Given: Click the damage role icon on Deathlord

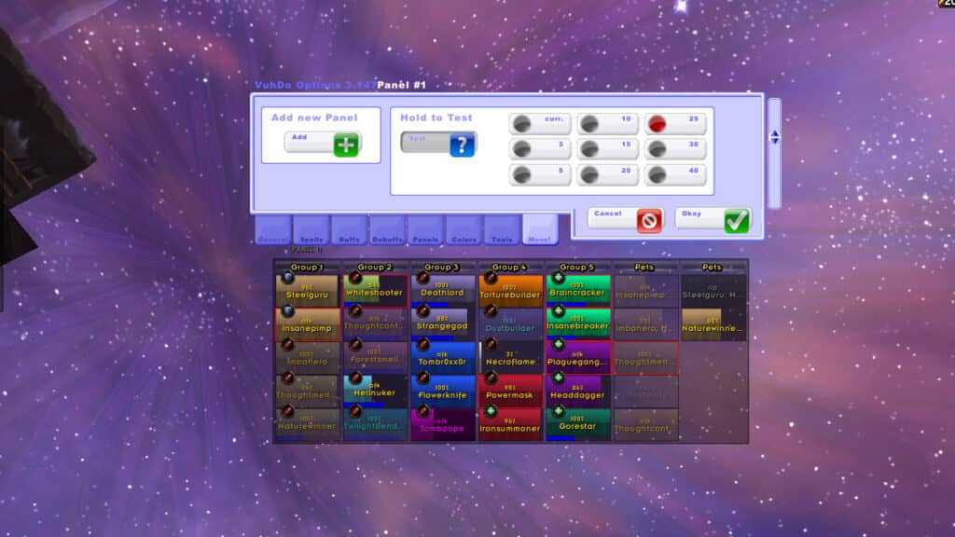Looking at the screenshot, I should 423,278.
